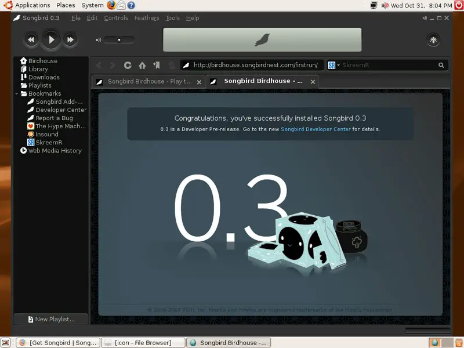Close the 'Songbird Birdhouse - Play t...' tab
464x348 pixels.
pos(199,82)
